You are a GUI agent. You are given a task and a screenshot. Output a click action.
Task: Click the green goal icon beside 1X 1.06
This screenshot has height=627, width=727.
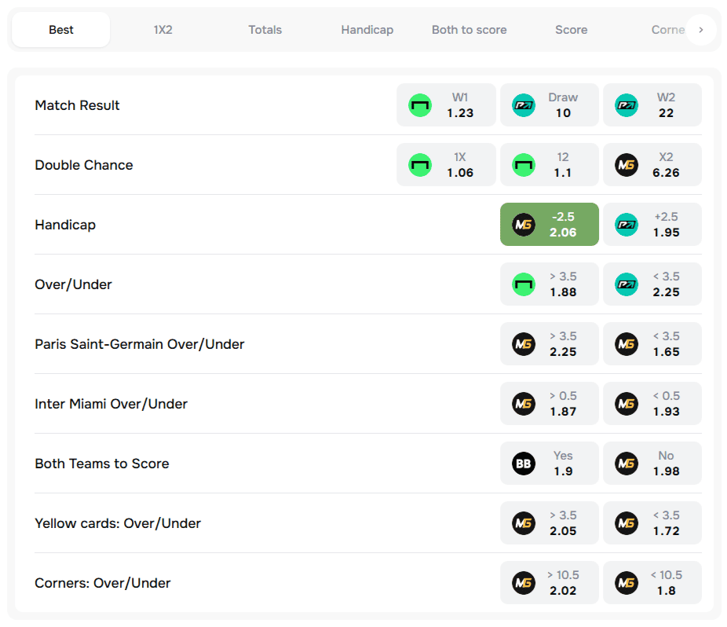point(420,165)
